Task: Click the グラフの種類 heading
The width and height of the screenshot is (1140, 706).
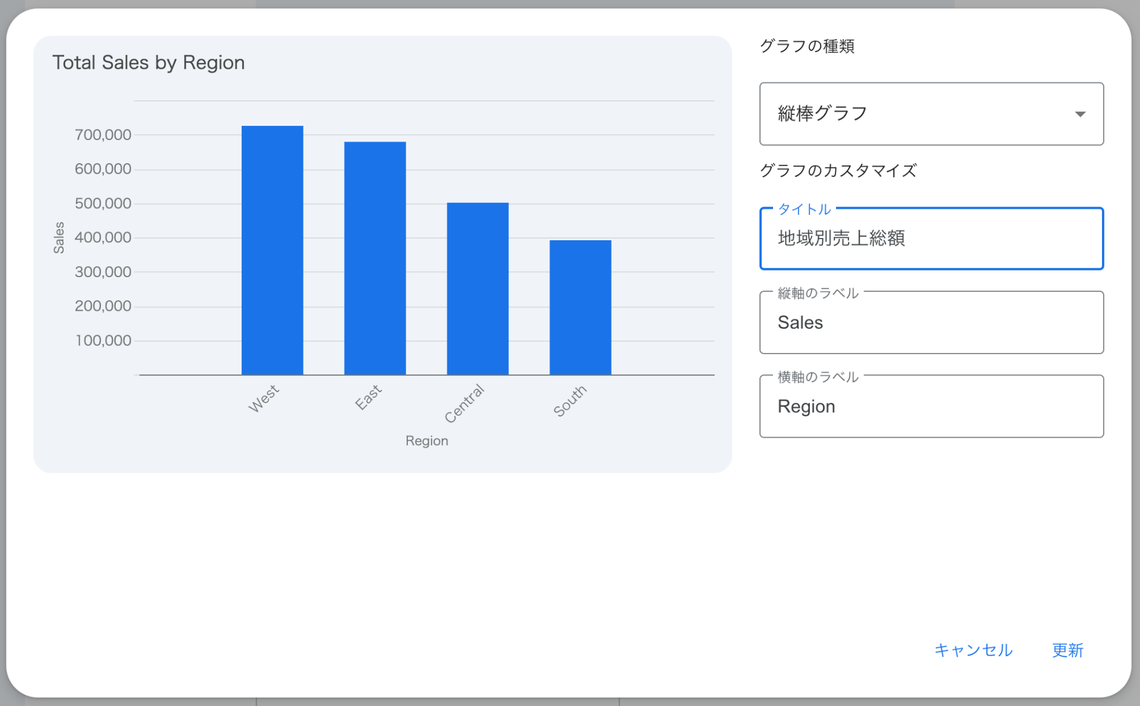Action: pyautogui.click(x=807, y=46)
